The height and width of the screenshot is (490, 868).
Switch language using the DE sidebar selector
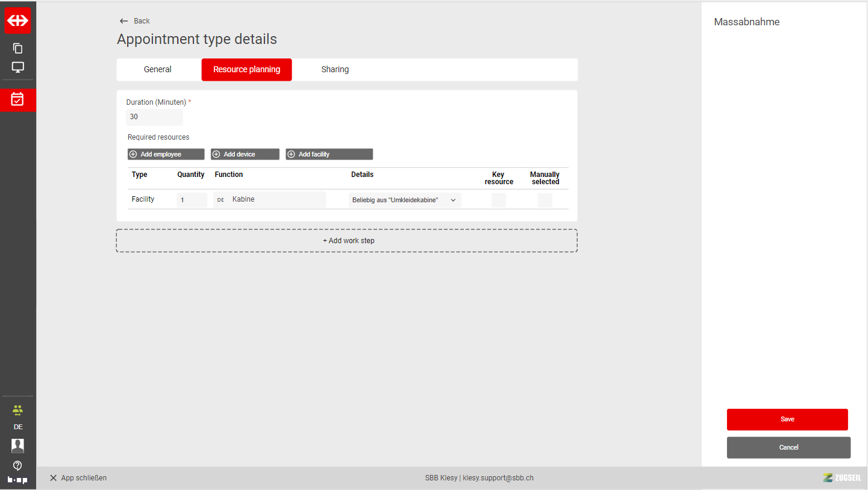coord(18,427)
